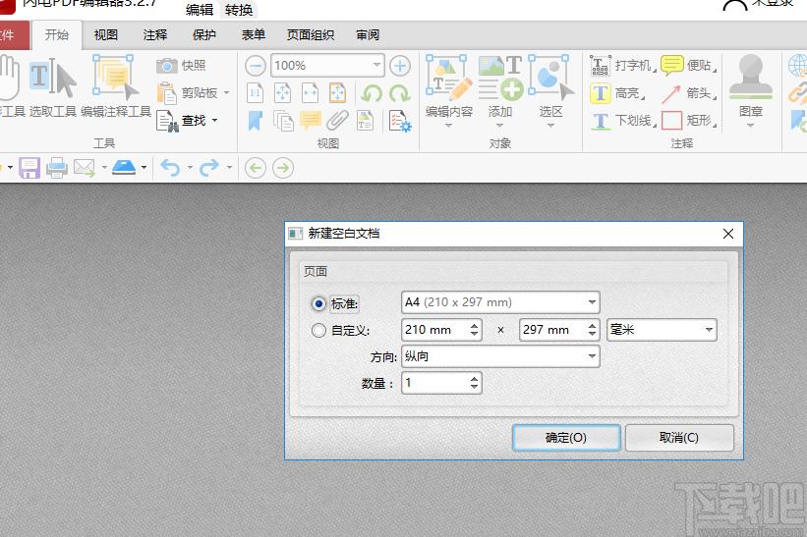Screen dimensions: 807x537
Task: Switch to the 注释 ribbon tab
Action: pos(155,35)
